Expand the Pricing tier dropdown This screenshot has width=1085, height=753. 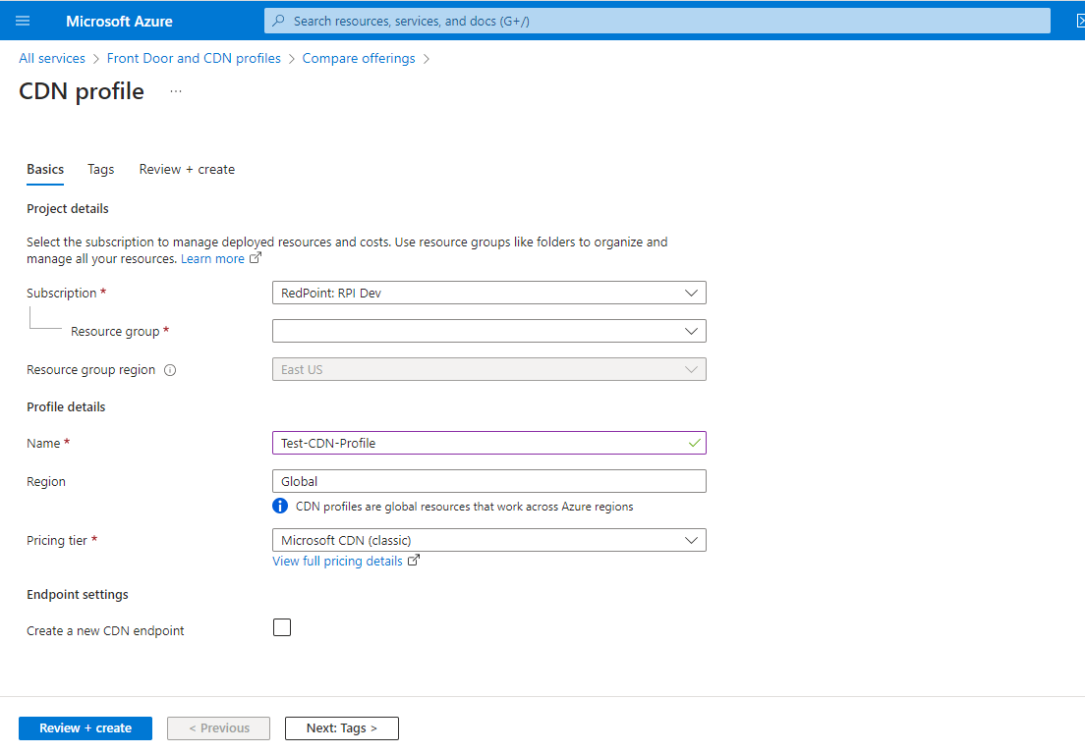point(488,540)
